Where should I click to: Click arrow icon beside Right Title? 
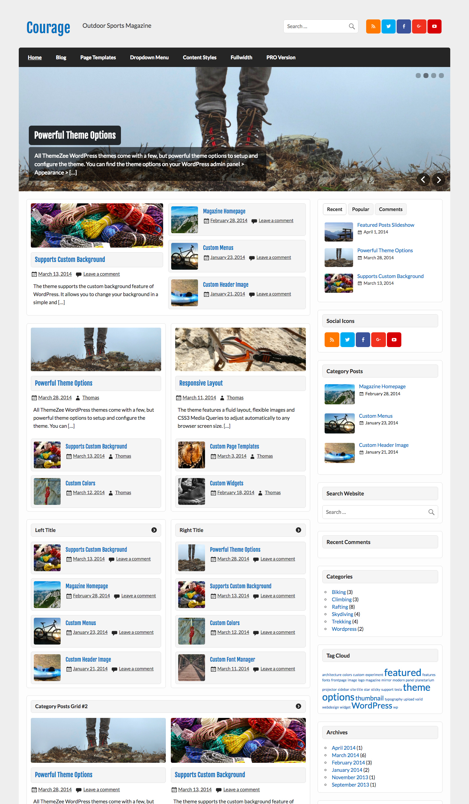(x=298, y=530)
